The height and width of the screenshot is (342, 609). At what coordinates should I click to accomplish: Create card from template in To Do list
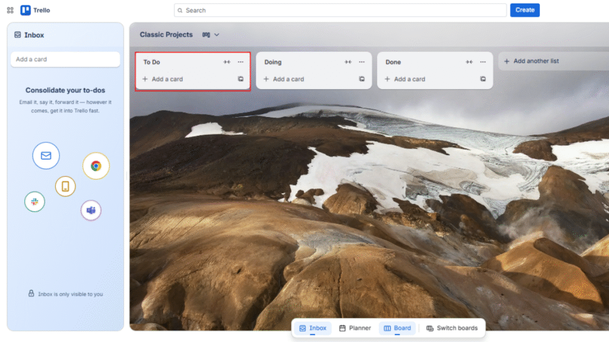click(x=241, y=78)
